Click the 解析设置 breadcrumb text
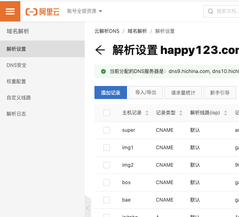This screenshot has width=239, height=217. pyautogui.click(x=165, y=31)
